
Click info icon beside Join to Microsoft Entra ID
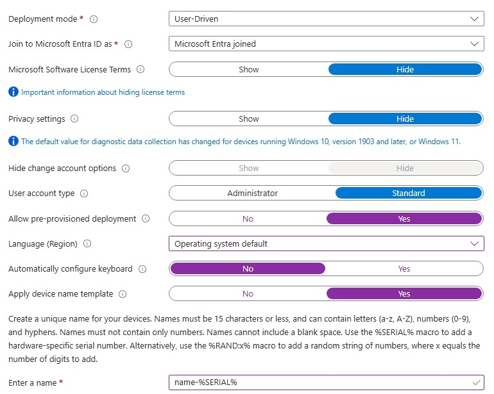128,44
